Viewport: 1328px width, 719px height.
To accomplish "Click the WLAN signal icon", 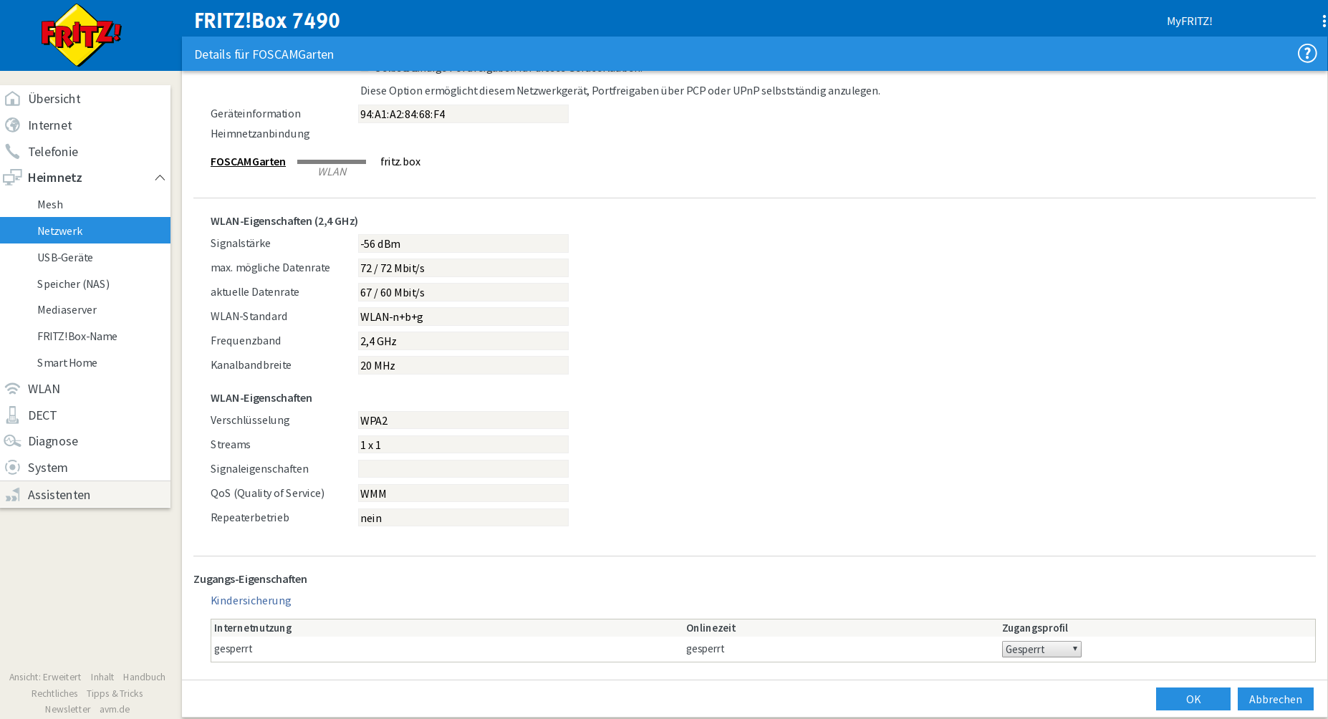I will point(12,389).
